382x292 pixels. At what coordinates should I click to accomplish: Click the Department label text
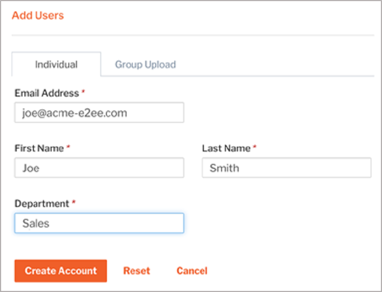(x=42, y=204)
